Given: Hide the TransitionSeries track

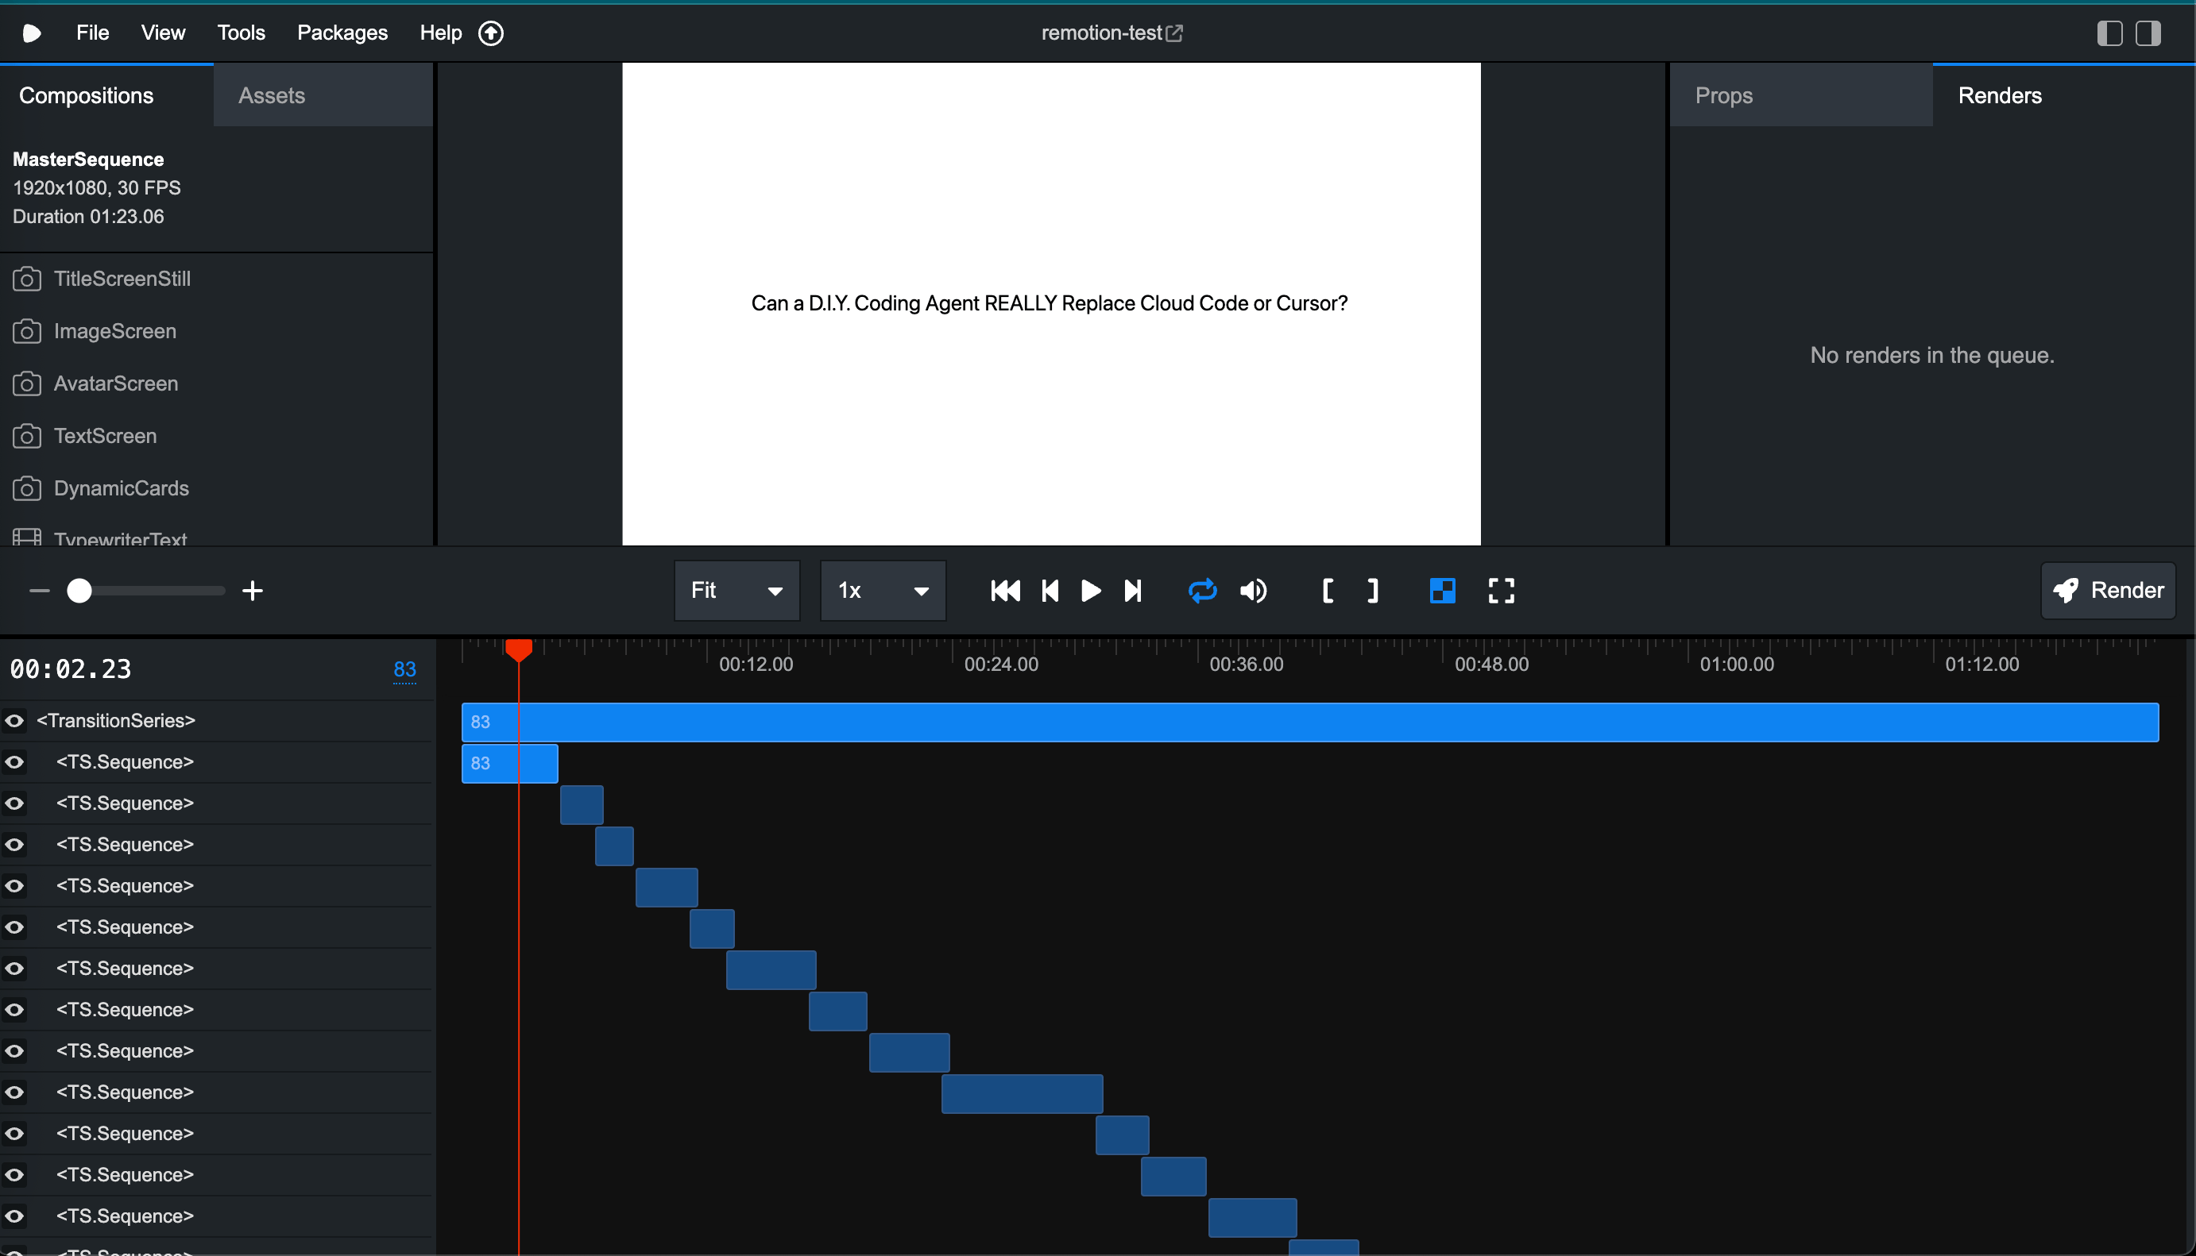Looking at the screenshot, I should [14, 719].
